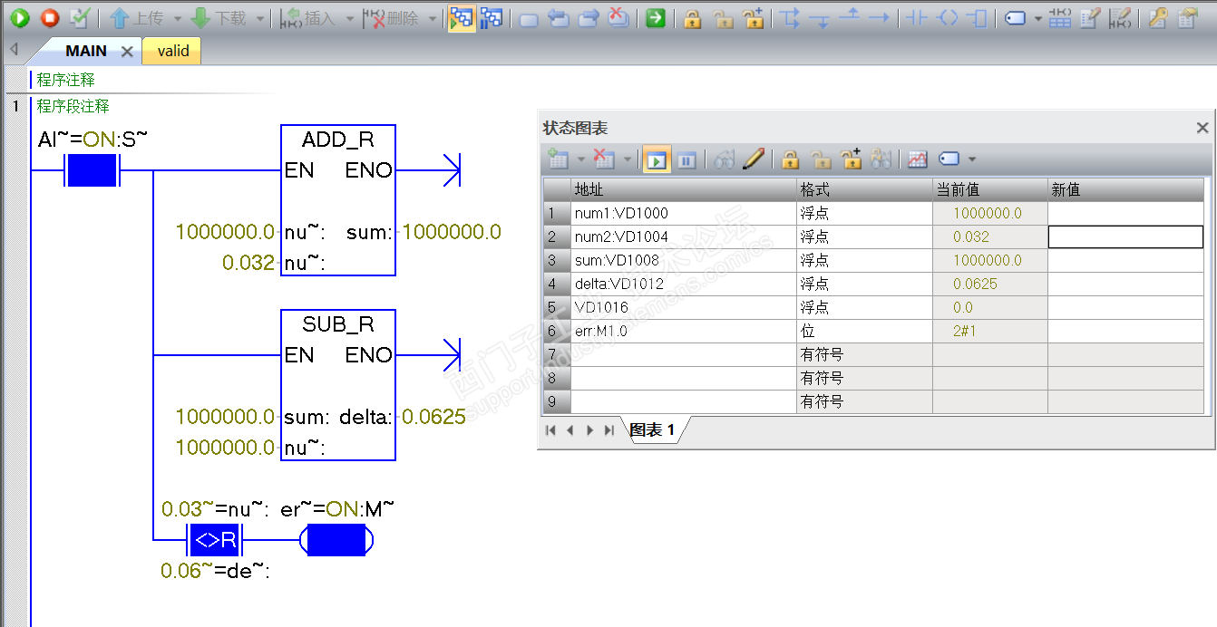Click the insert box ladder icon
This screenshot has width=1217, height=627.
click(x=977, y=17)
